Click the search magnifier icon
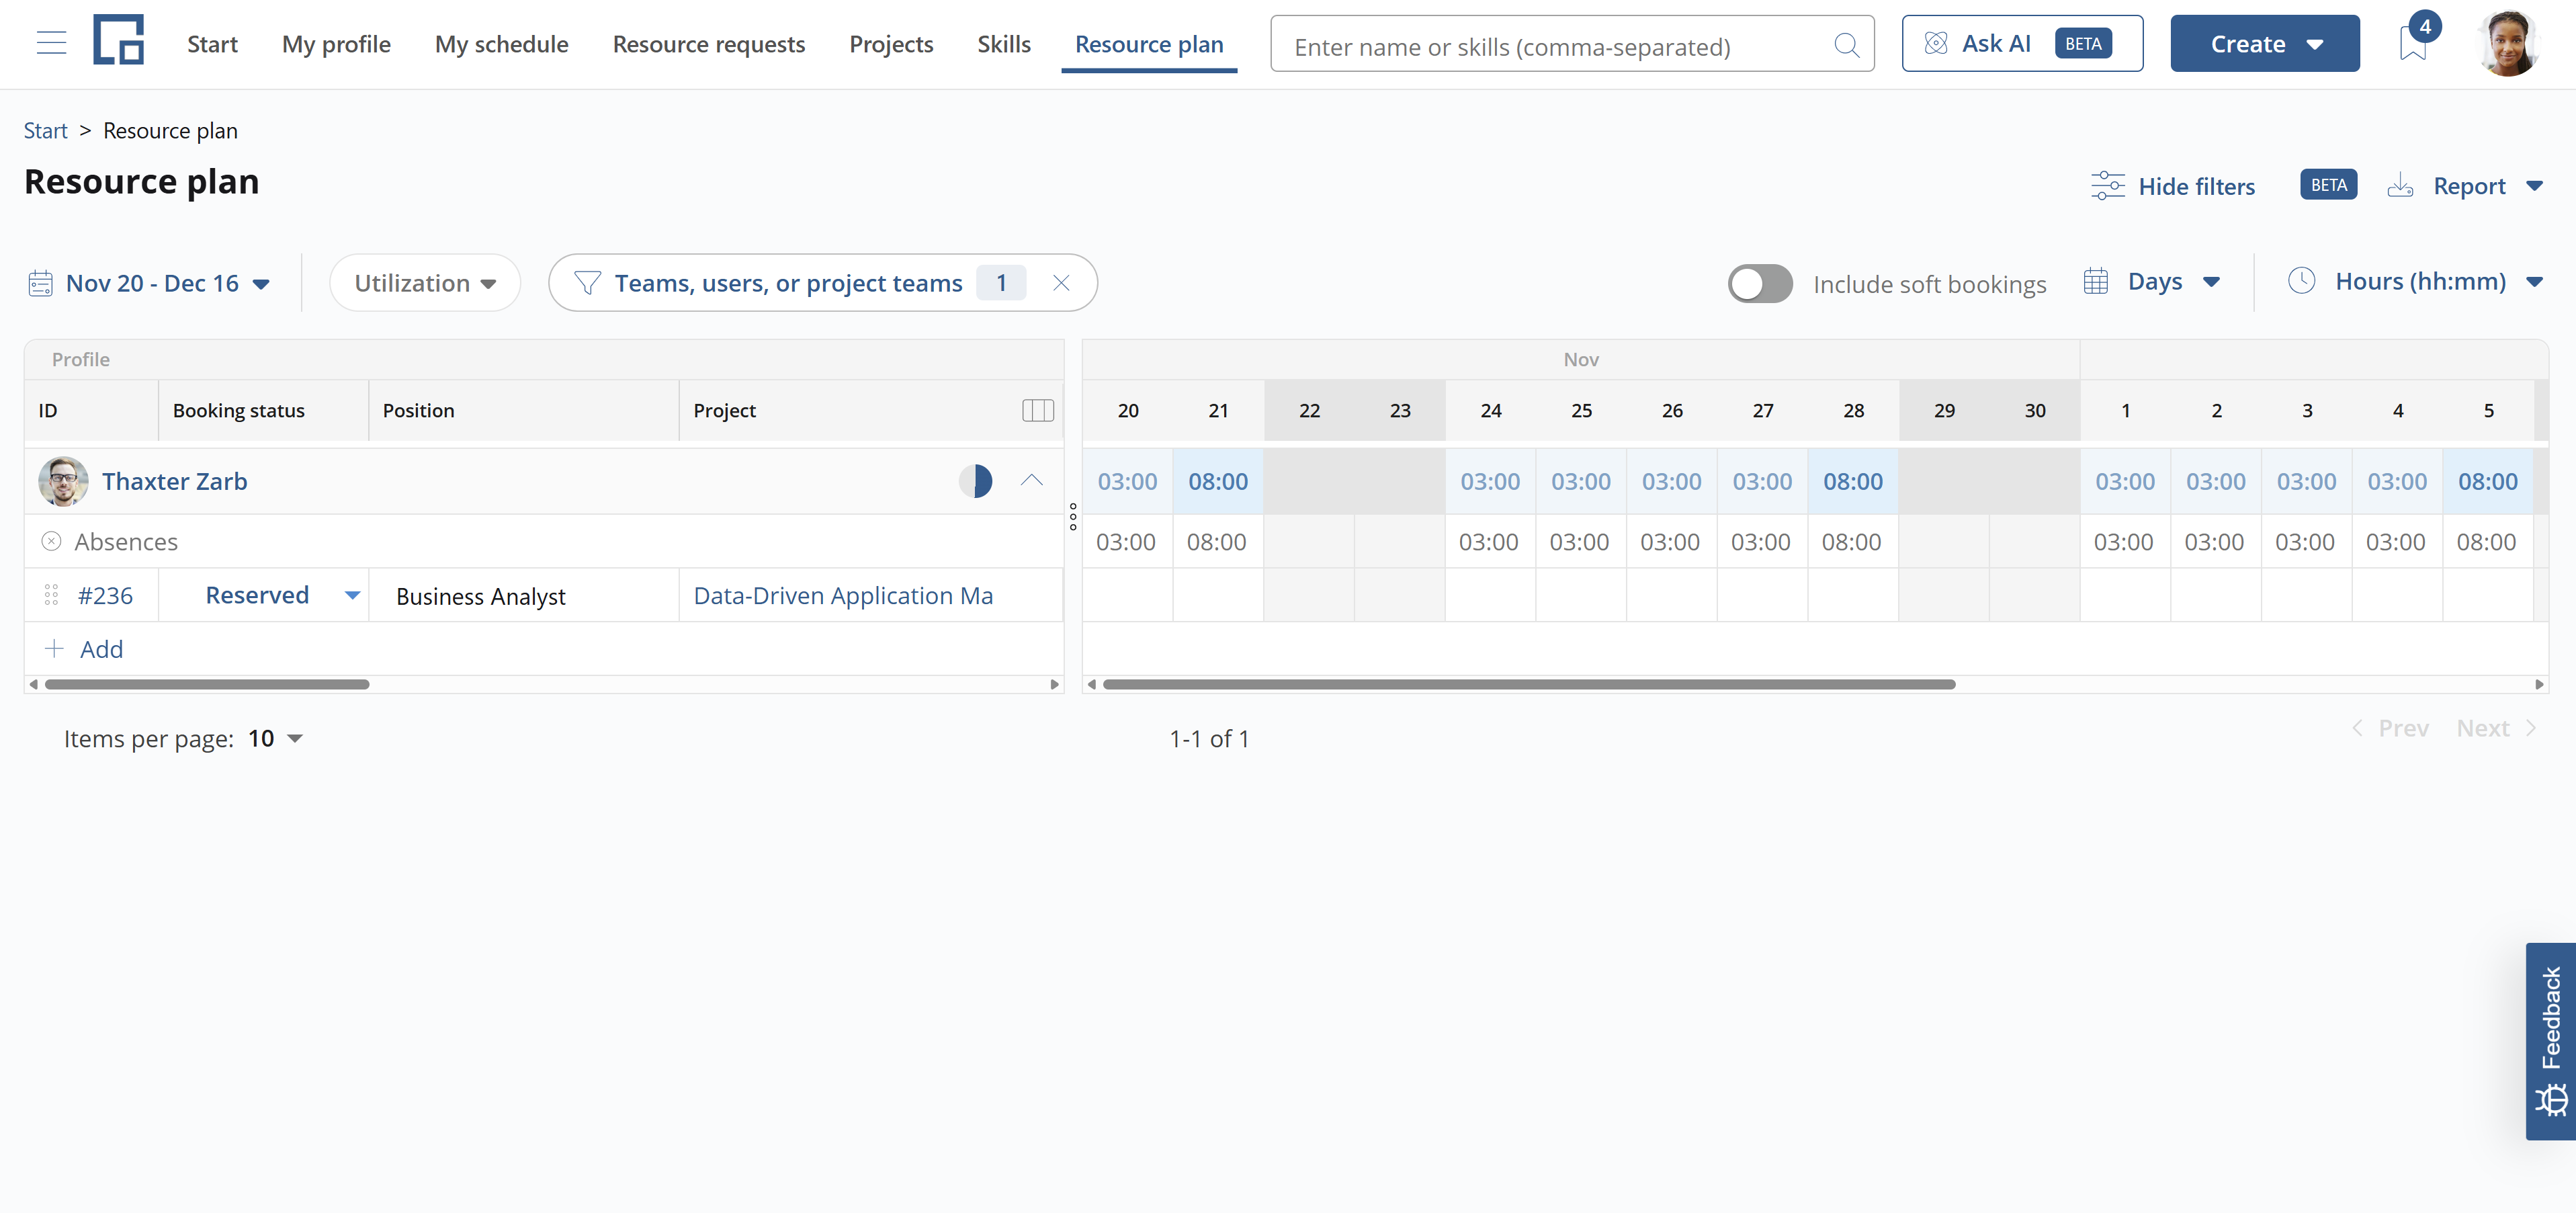 click(x=1846, y=45)
